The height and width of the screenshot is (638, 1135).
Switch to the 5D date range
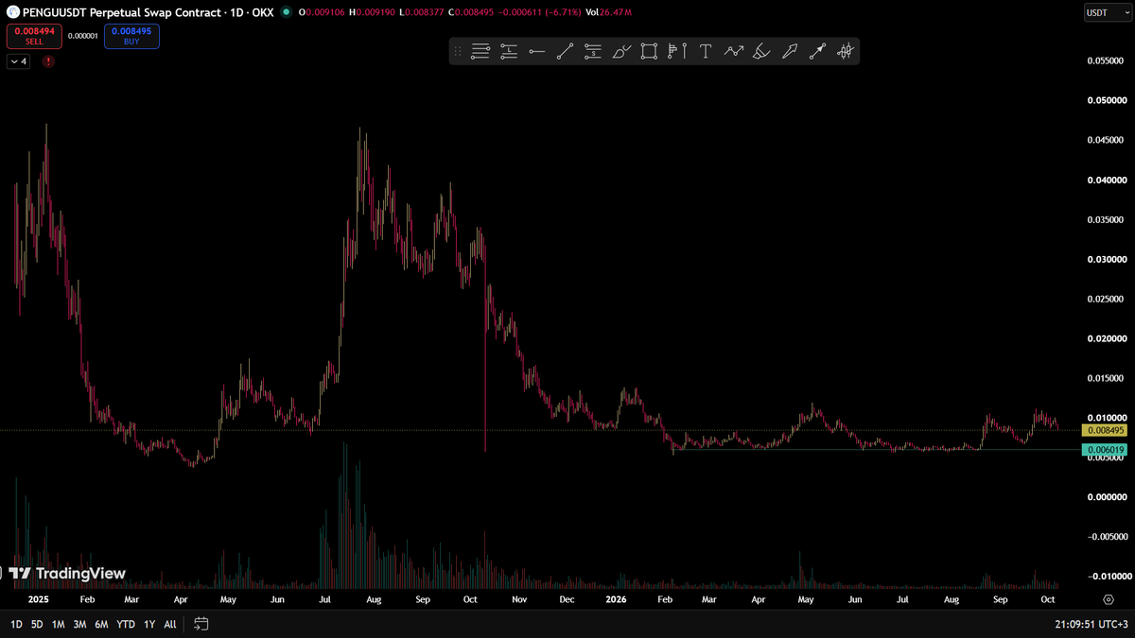pyautogui.click(x=37, y=624)
